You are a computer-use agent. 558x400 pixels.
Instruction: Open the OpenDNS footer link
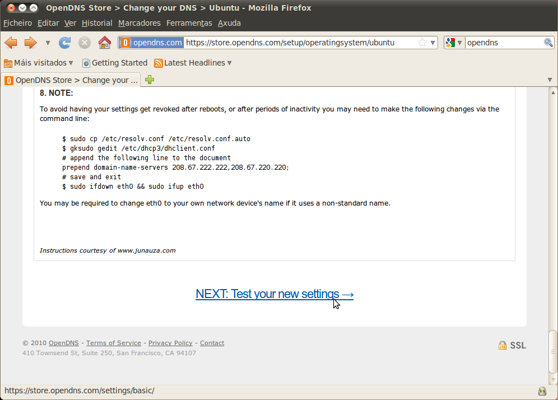(64, 343)
